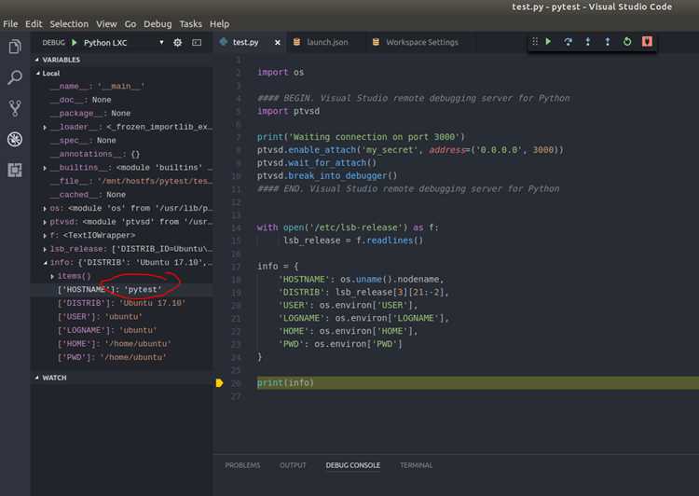This screenshot has height=496, width=699.
Task: Open the Extensions icon in activity bar
Action: pyautogui.click(x=15, y=170)
